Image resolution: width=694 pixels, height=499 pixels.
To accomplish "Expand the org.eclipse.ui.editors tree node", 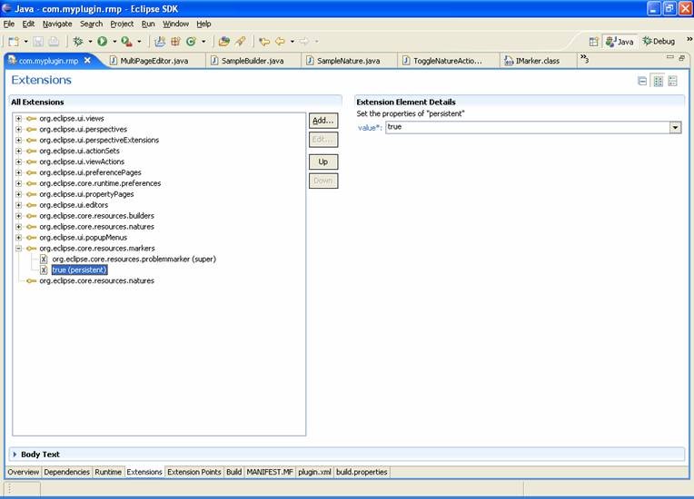I will [x=18, y=205].
